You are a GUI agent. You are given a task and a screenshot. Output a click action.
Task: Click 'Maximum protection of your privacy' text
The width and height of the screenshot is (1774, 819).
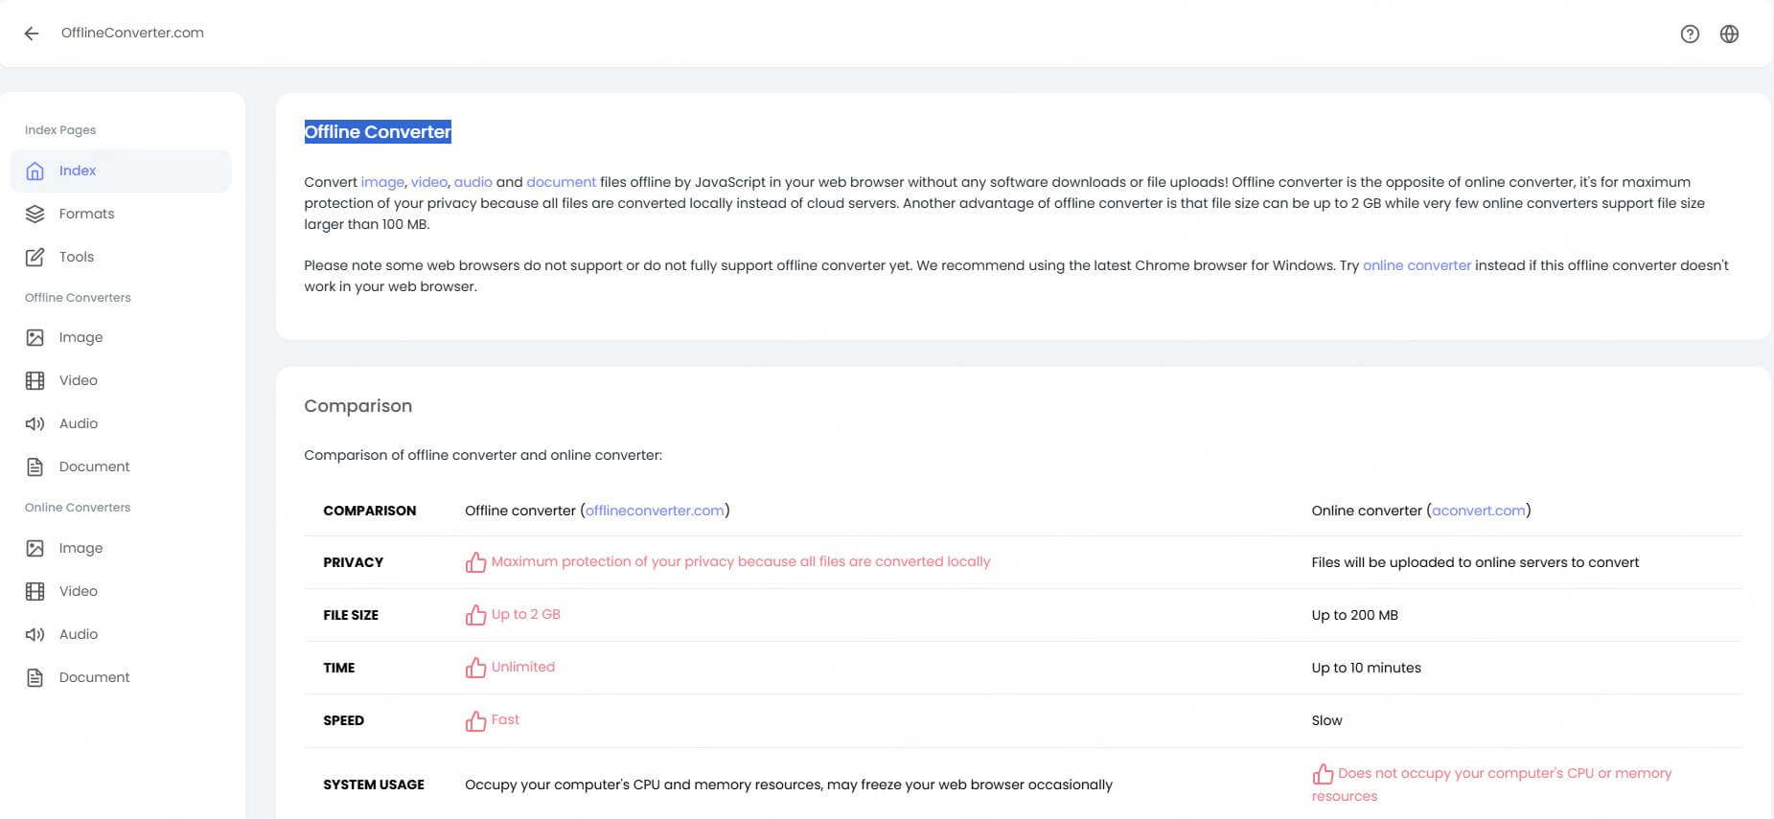[741, 561]
